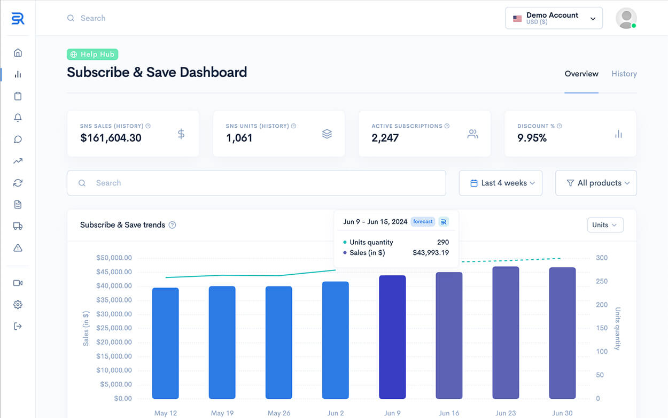
Task: Open the Last 4 weeks date range dropdown
Action: click(501, 183)
